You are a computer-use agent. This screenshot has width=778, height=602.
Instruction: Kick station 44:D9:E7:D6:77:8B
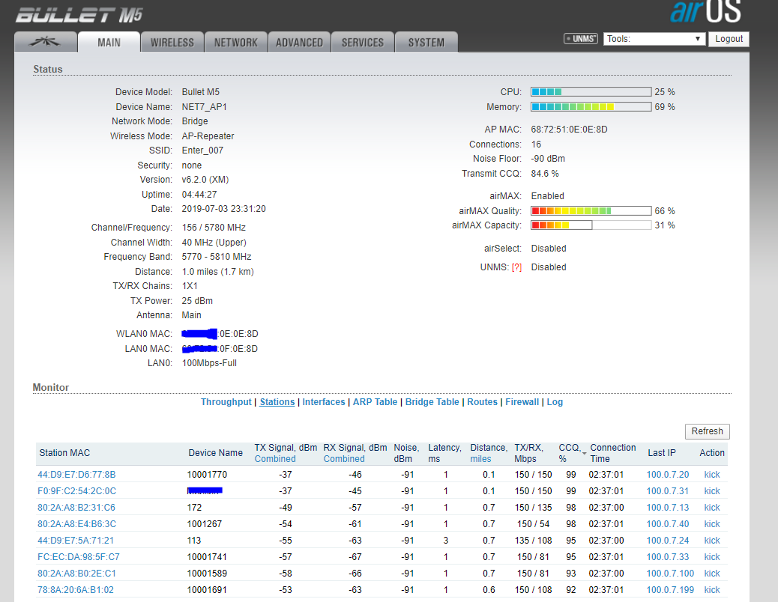(x=711, y=475)
